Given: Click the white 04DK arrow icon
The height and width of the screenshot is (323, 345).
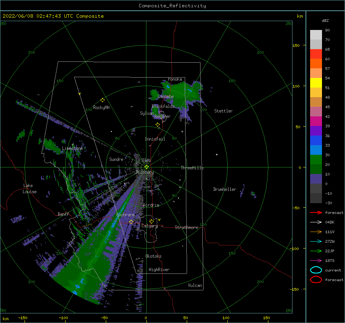Looking at the screenshot, I should tap(316, 222).
